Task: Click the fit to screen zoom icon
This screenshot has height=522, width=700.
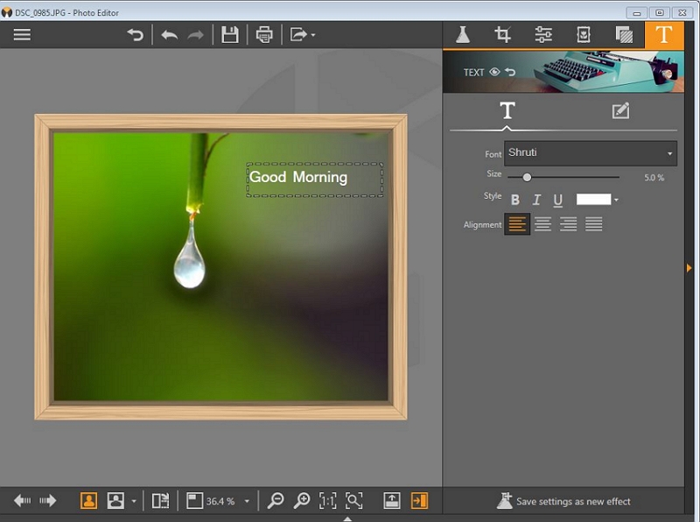Action: click(x=194, y=501)
